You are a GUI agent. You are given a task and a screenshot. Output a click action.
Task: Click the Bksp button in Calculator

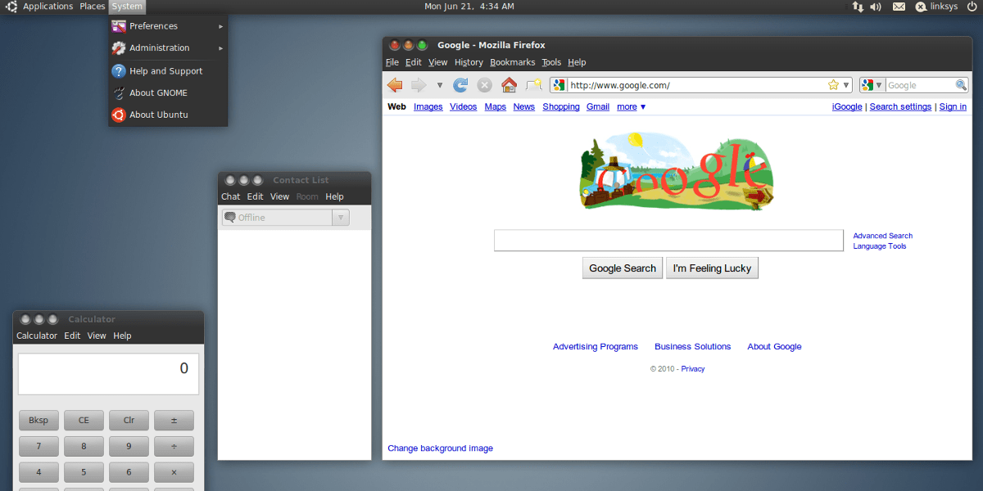tap(39, 421)
